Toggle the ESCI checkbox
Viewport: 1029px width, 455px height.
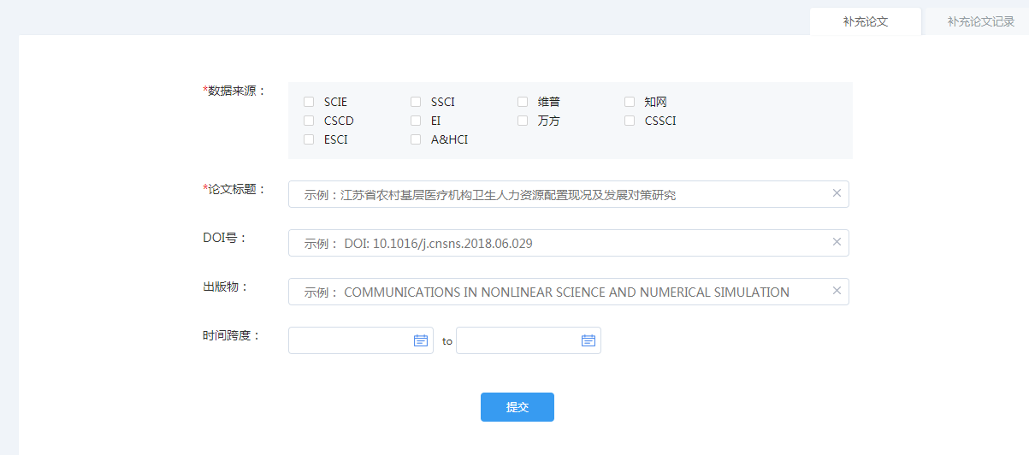tap(309, 139)
